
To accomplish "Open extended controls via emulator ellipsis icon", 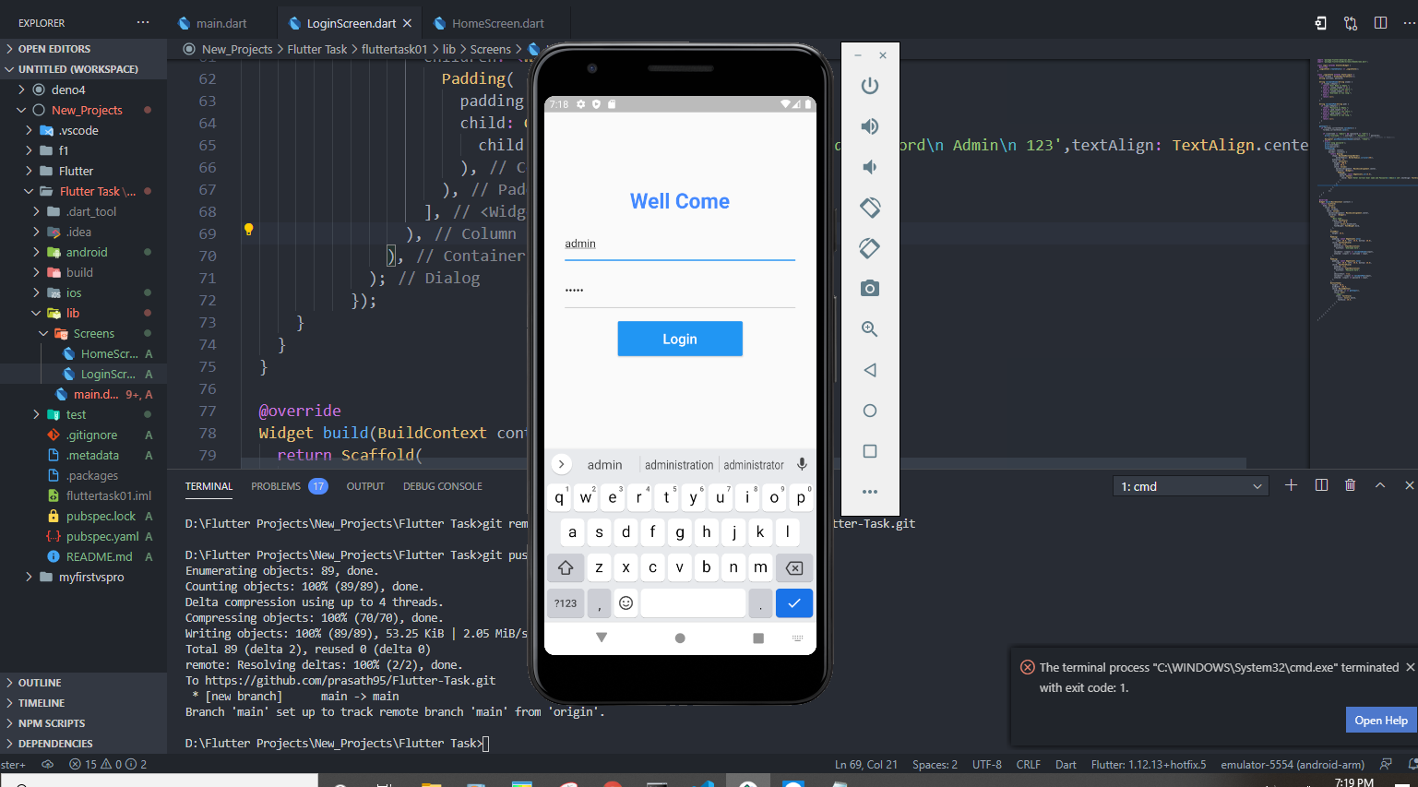I will point(869,492).
